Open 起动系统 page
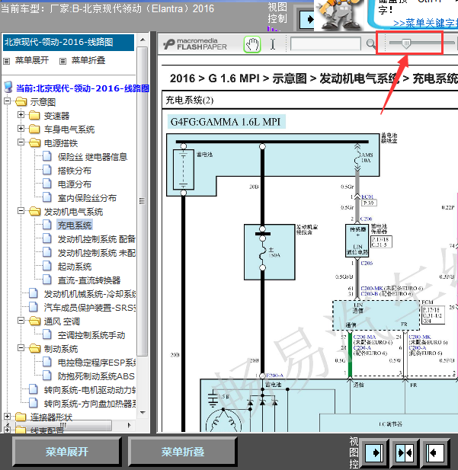 click(x=75, y=267)
